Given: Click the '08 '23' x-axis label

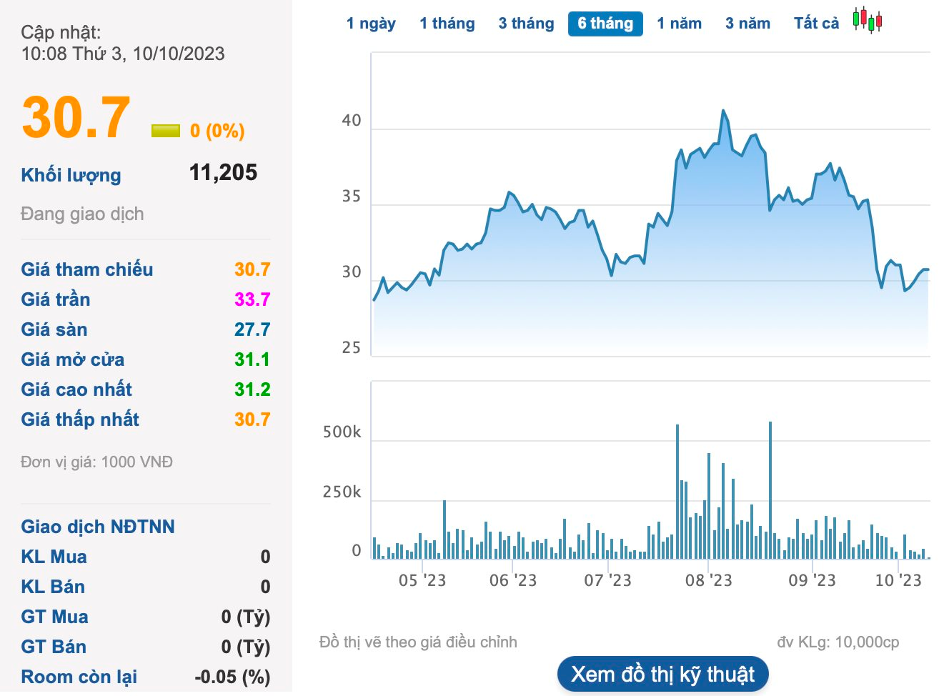Looking at the screenshot, I should [x=708, y=580].
